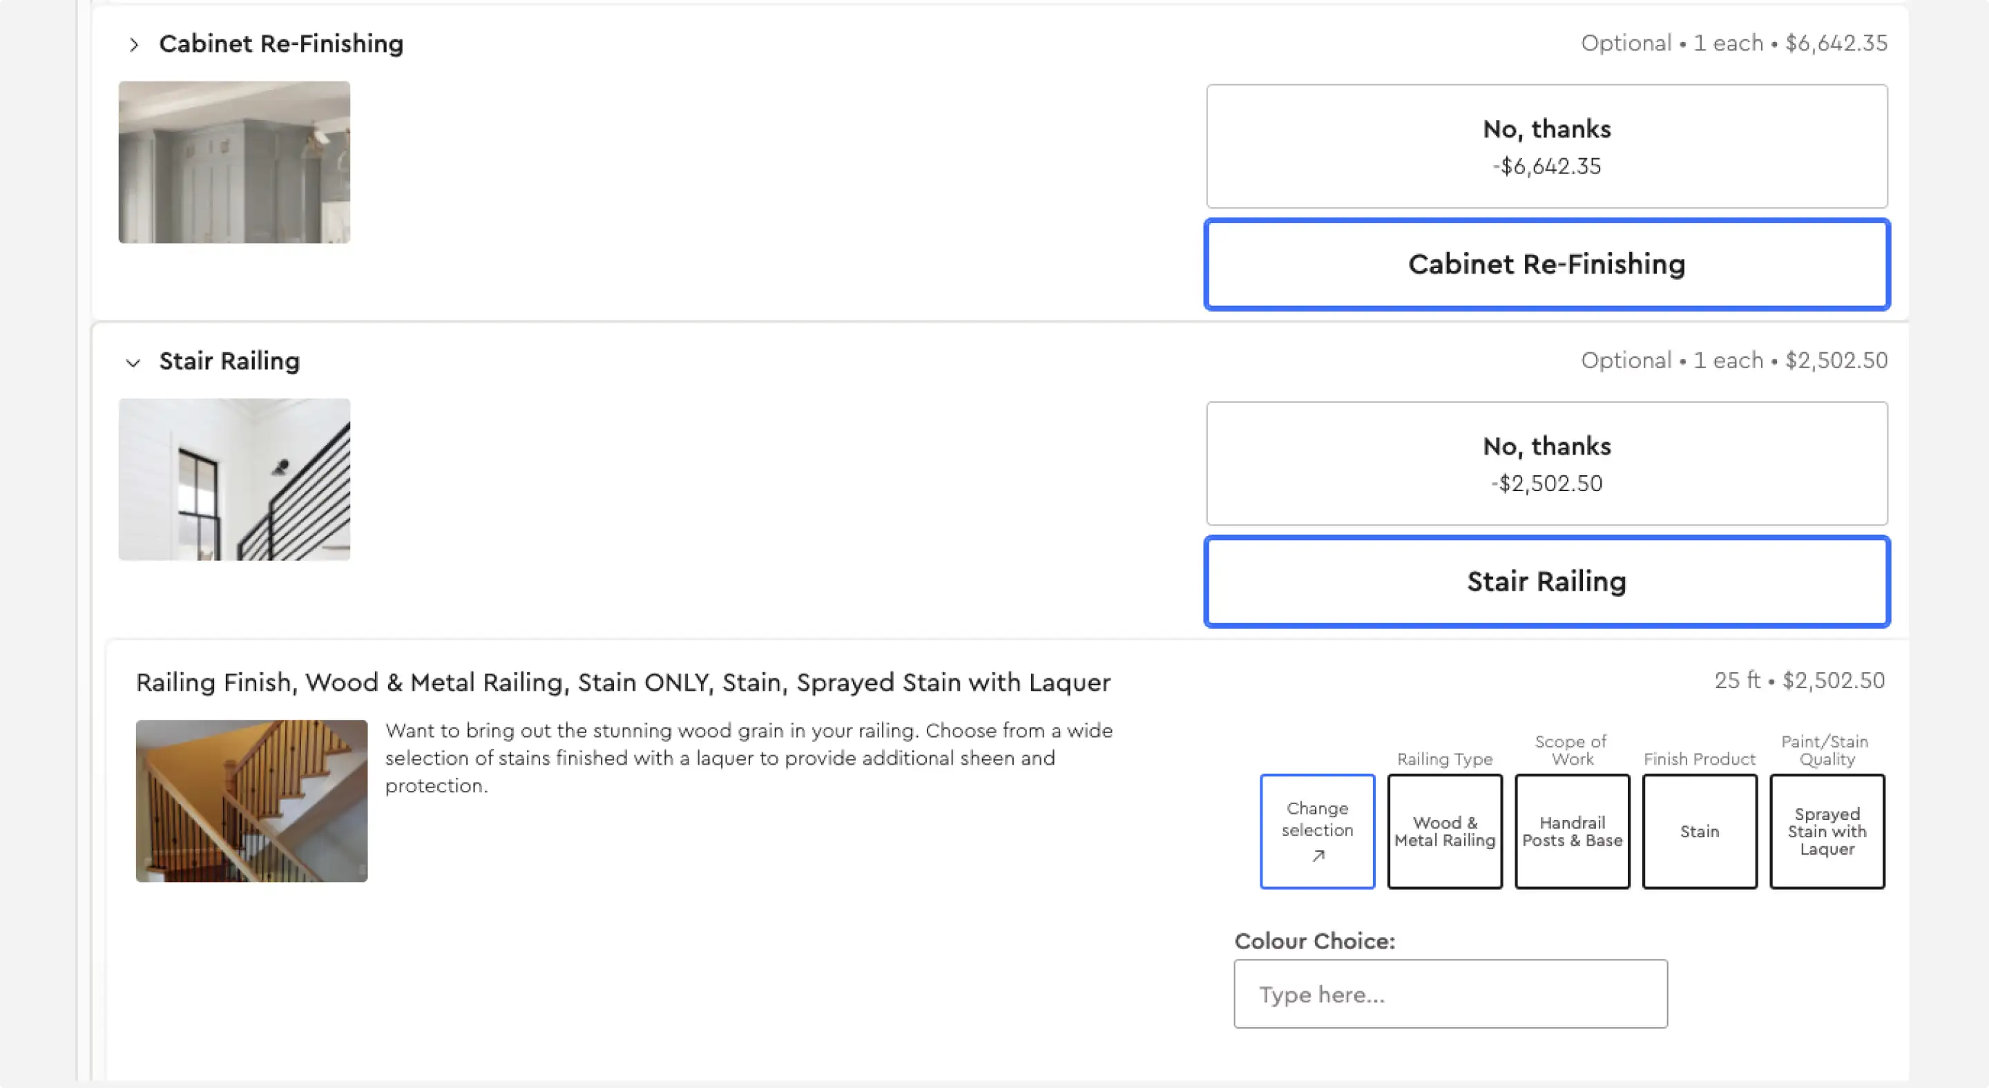The height and width of the screenshot is (1088, 1989).
Task: Open the arrow icon in Change selection
Action: (x=1318, y=856)
